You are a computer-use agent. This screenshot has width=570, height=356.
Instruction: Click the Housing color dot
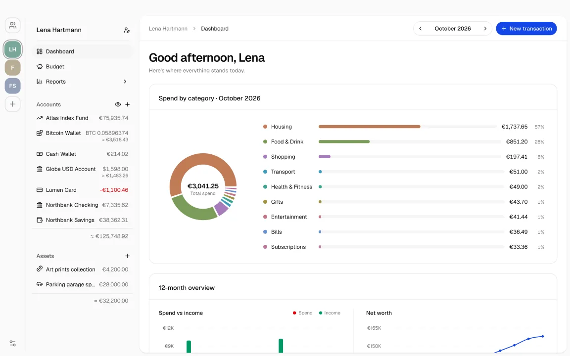click(265, 127)
